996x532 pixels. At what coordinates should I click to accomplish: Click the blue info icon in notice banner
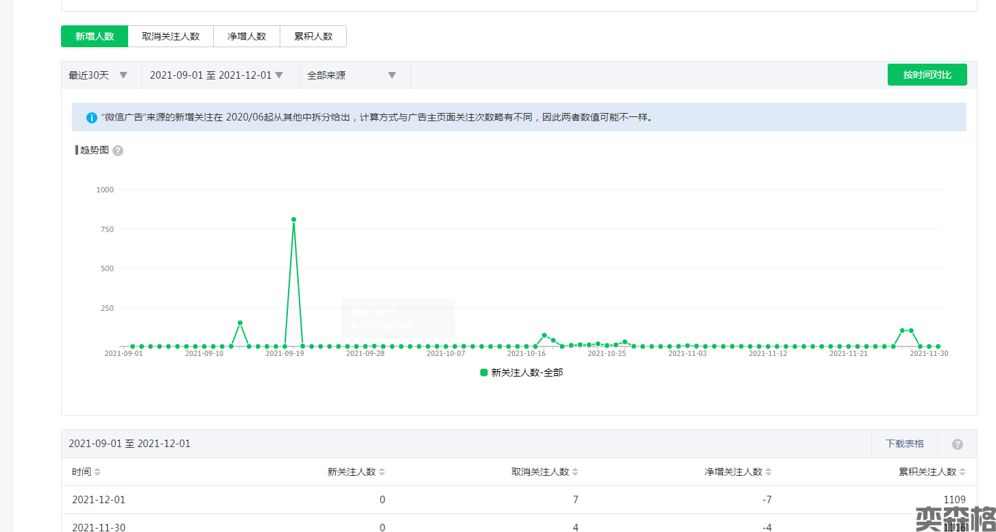coord(92,118)
